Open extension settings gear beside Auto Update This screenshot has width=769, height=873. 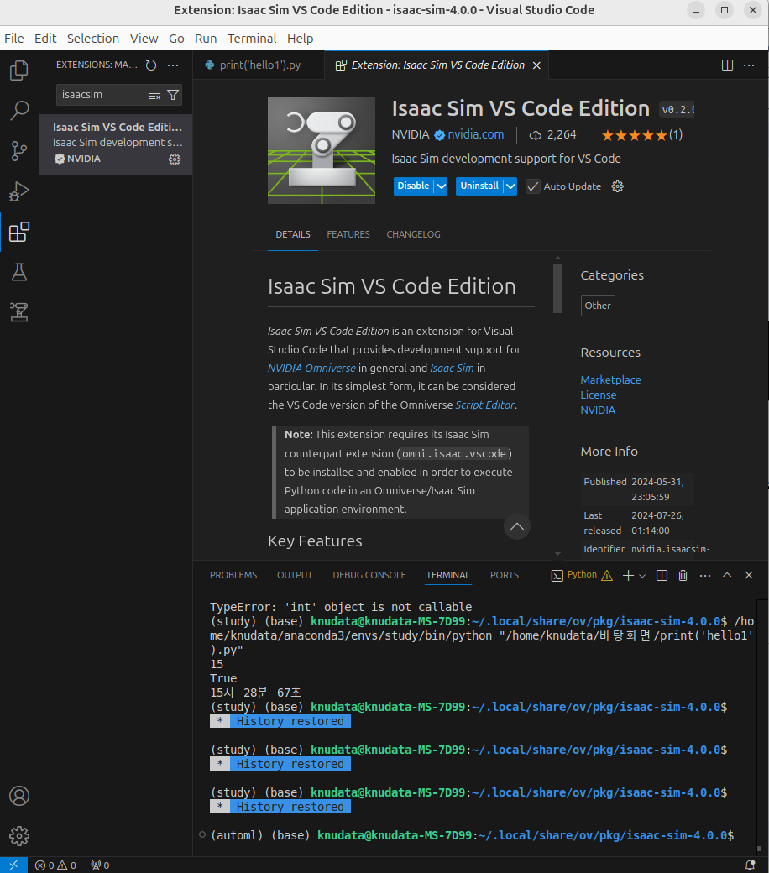[618, 186]
